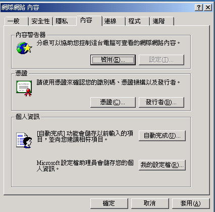Image resolution: width=215 pixels, height=212 pixels.
Task: Close the 網際網路 內容 dialog with the X button
Action: point(208,8)
